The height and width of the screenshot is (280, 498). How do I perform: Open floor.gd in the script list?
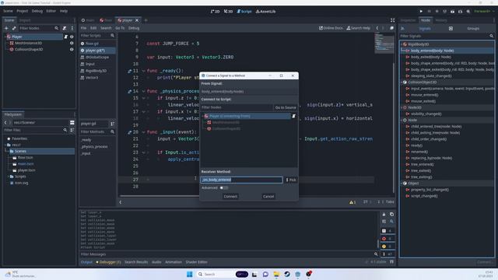coord(92,44)
